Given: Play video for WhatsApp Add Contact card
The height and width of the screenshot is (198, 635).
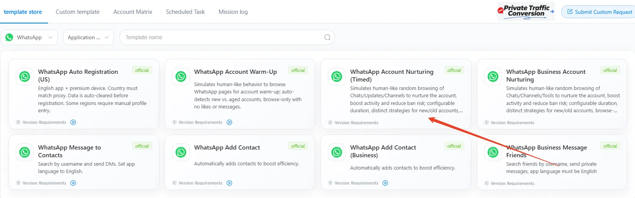Looking at the screenshot, I should click(x=229, y=183).
